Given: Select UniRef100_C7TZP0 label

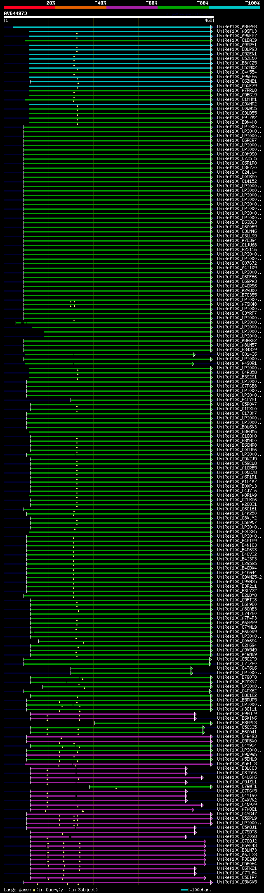Looking at the screenshot, I should point(237,664).
